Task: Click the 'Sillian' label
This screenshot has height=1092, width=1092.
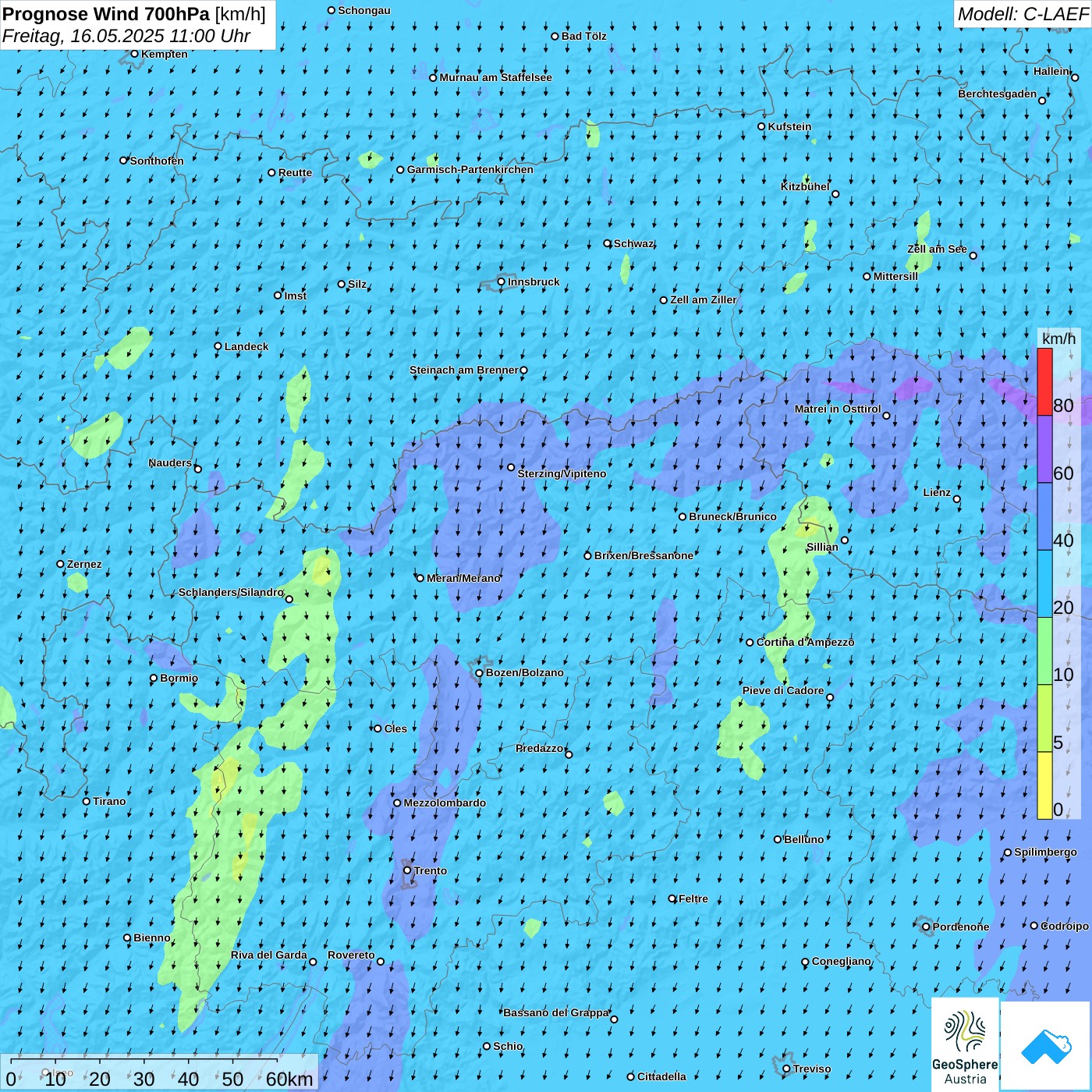Action: 822,547
